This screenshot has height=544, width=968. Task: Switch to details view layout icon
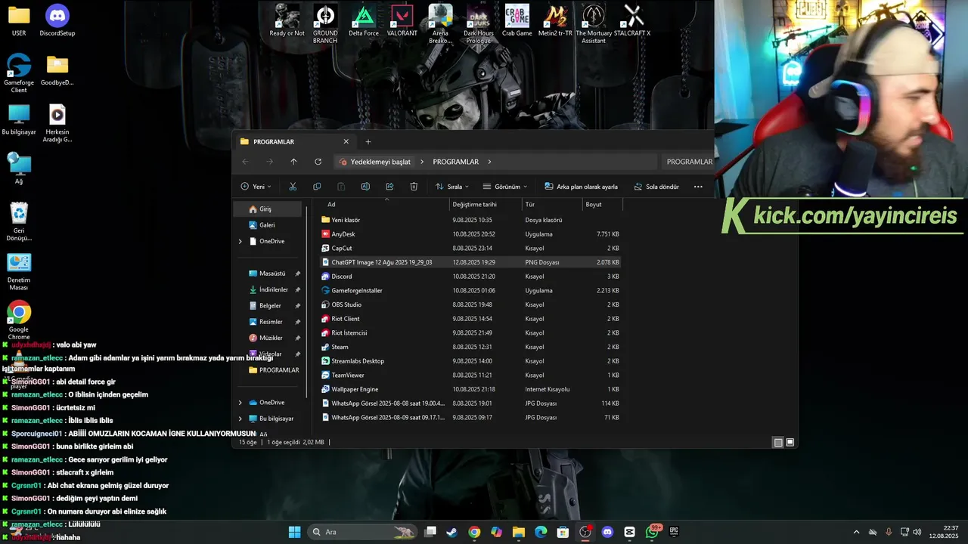778,443
